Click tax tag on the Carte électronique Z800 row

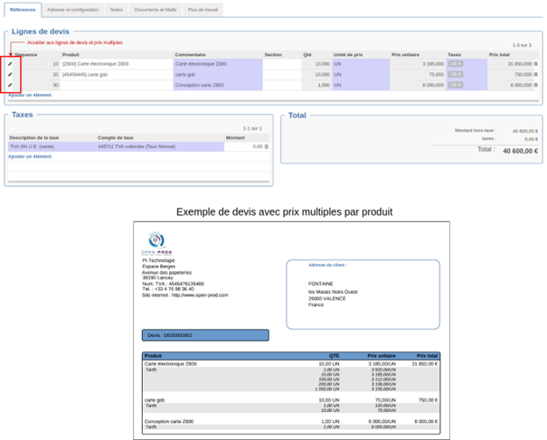tap(456, 64)
